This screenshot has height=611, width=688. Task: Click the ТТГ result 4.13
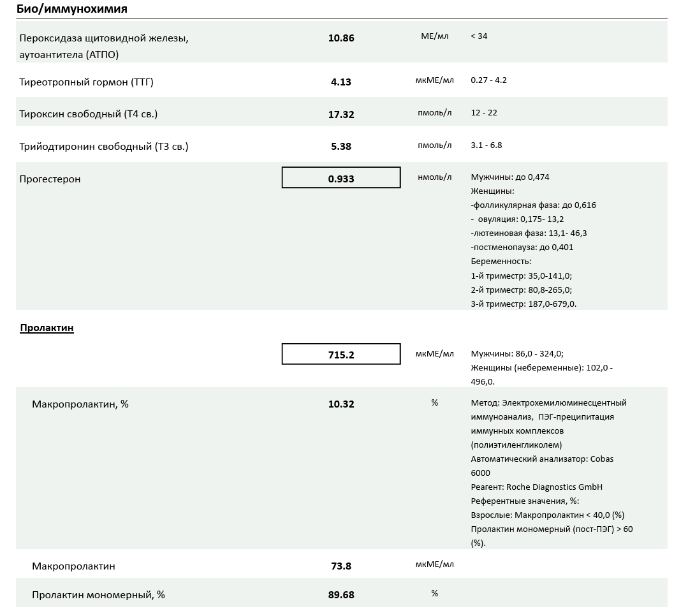click(x=341, y=82)
